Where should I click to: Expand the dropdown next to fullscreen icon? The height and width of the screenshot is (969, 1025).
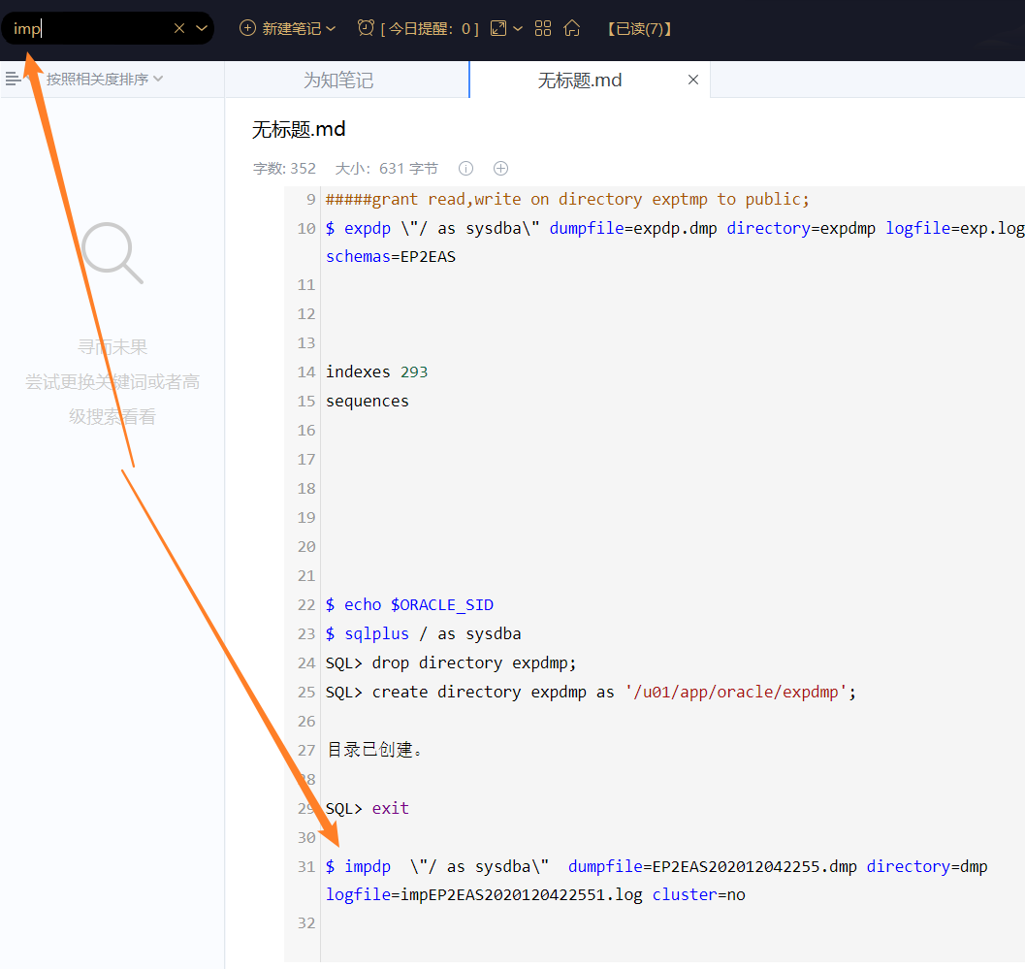coord(518,29)
